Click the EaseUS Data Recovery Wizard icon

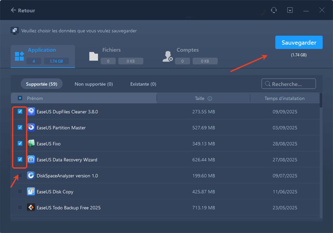pos(31,159)
